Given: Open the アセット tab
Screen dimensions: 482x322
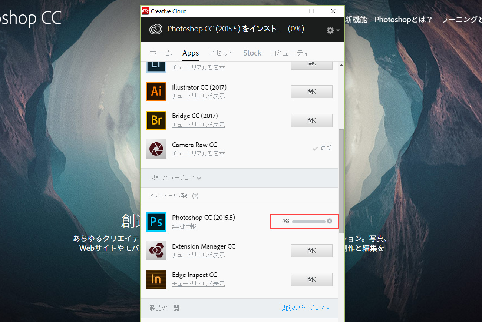Looking at the screenshot, I should (221, 53).
